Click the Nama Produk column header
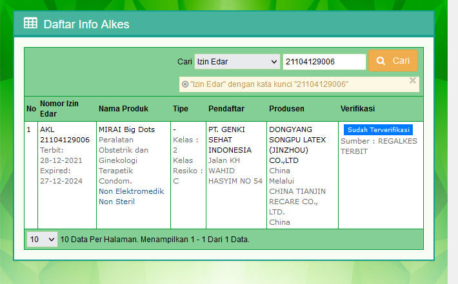458x284 pixels. click(123, 109)
